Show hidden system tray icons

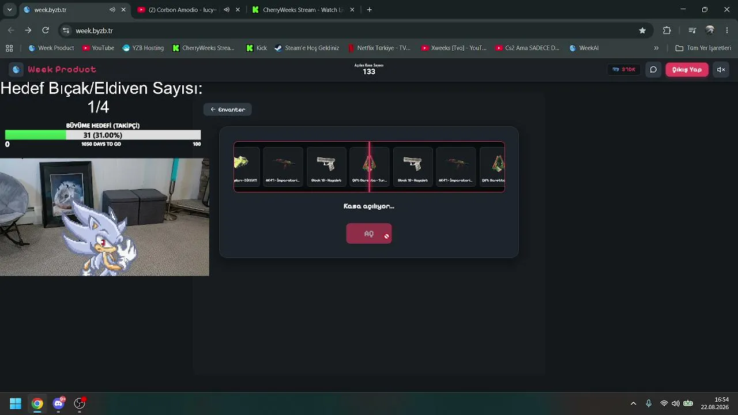pos(633,403)
